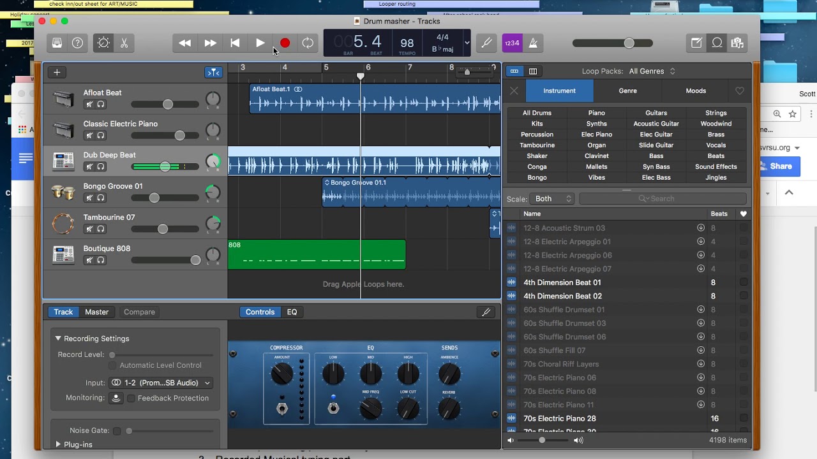Select the Genre filter tab
This screenshot has width=817, height=459.
(x=628, y=91)
